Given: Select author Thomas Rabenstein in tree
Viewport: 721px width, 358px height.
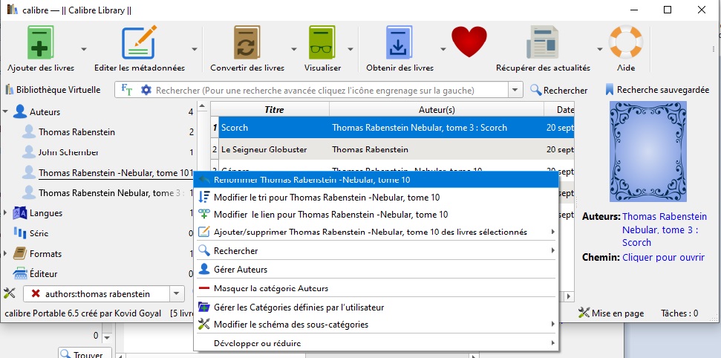Looking at the screenshot, I should tap(76, 132).
